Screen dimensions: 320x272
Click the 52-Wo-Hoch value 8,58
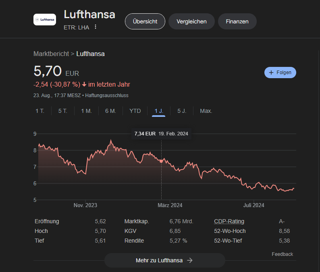coord(284,231)
